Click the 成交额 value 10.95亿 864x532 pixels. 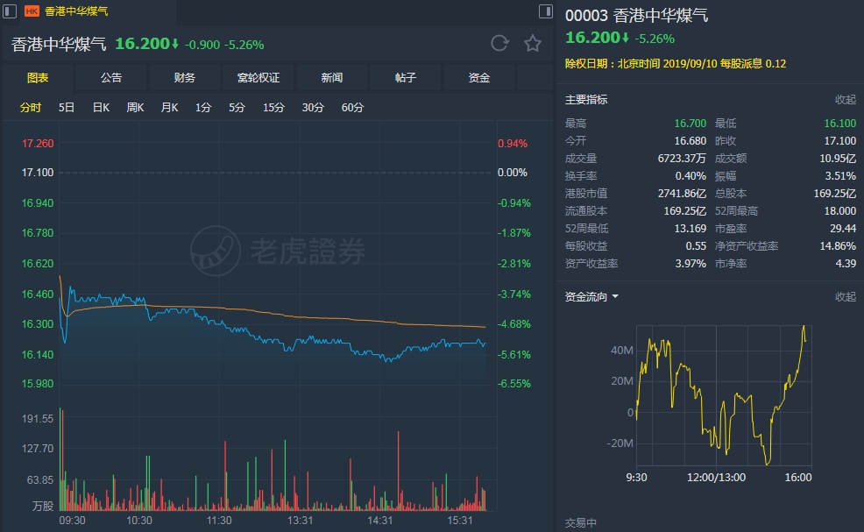click(838, 159)
